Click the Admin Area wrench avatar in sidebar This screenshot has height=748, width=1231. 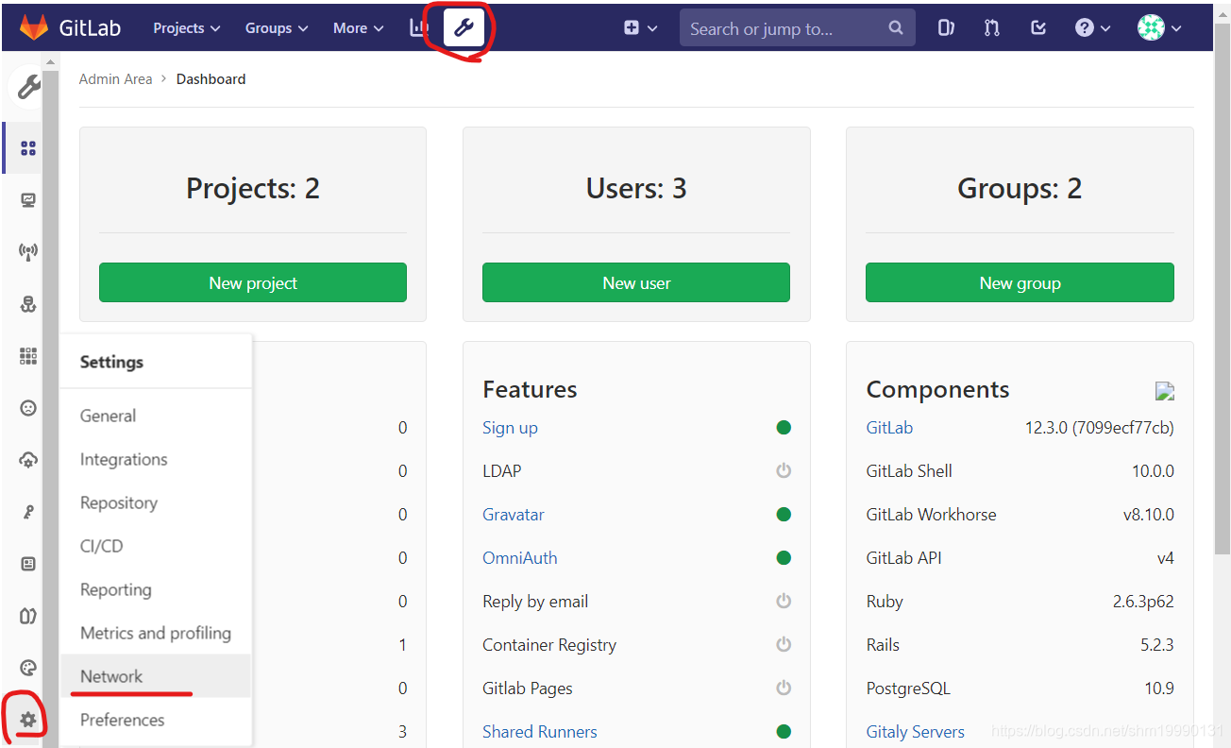click(x=28, y=88)
